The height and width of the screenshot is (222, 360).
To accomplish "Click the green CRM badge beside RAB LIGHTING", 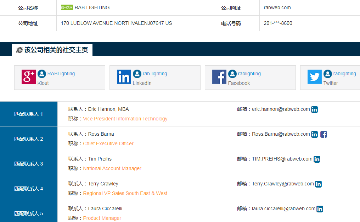I will coord(67,7).
